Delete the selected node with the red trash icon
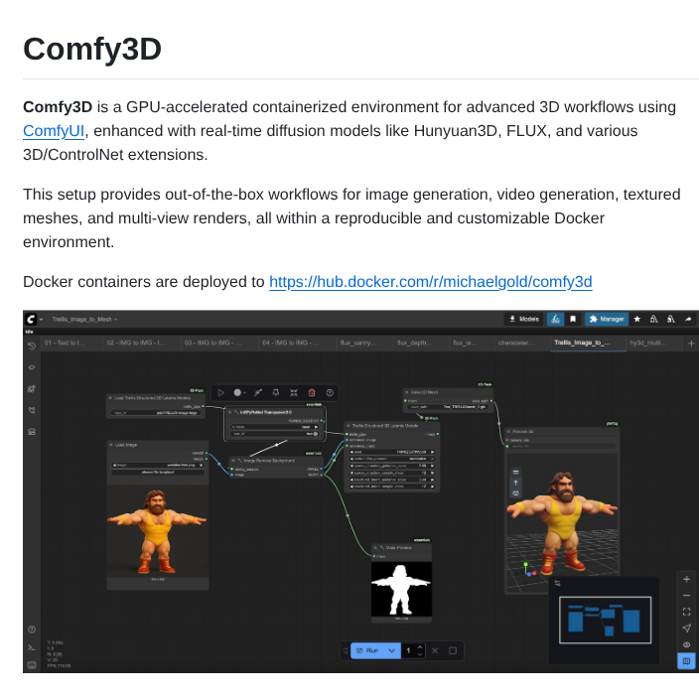The image size is (699, 698). pyautogui.click(x=312, y=392)
